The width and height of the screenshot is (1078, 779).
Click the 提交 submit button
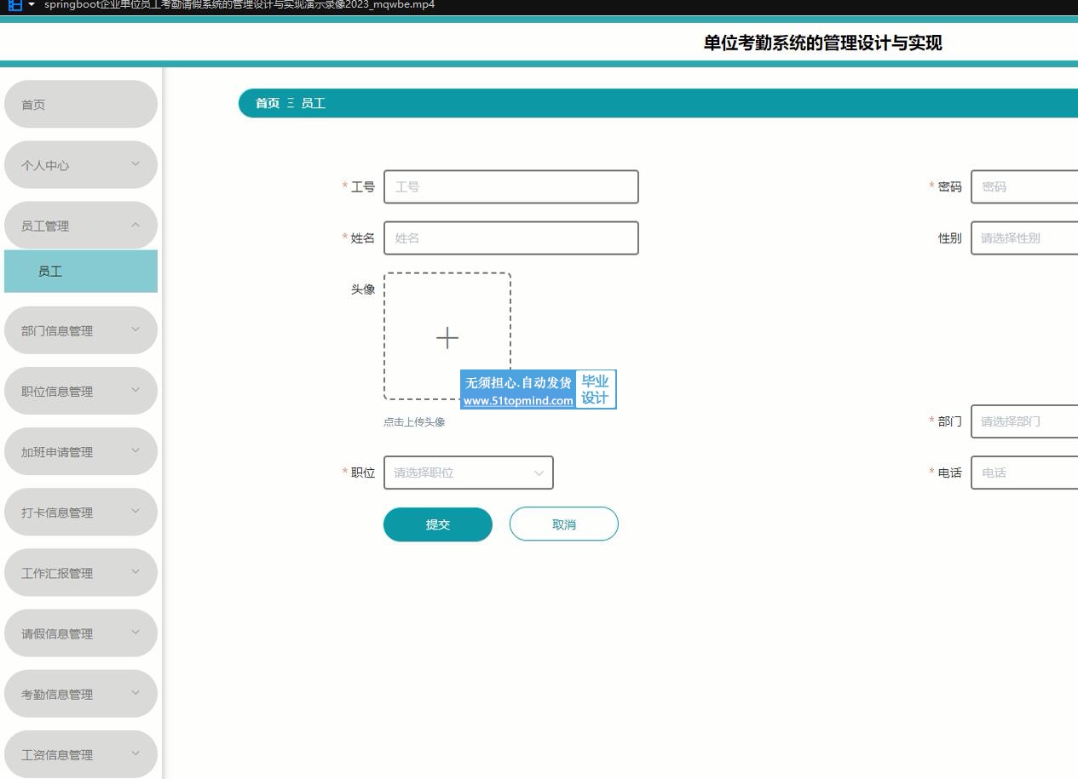coord(437,524)
